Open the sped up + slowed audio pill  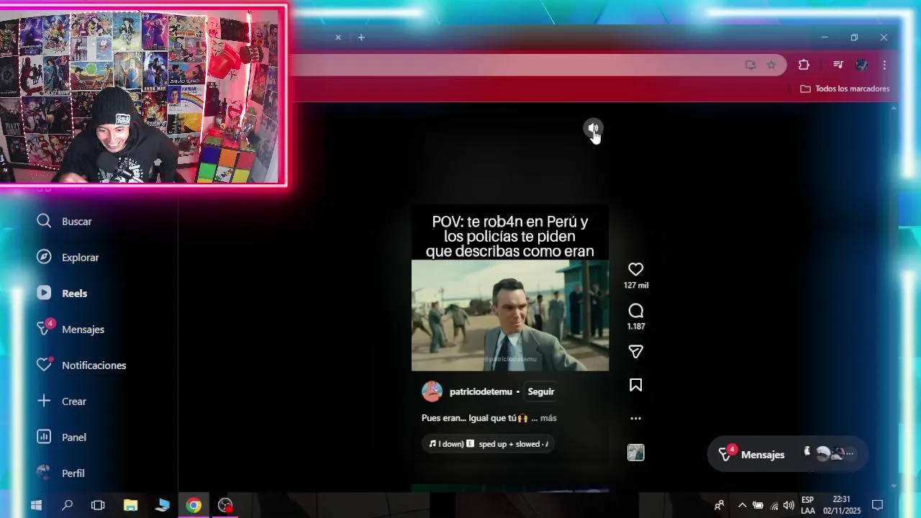click(x=488, y=444)
